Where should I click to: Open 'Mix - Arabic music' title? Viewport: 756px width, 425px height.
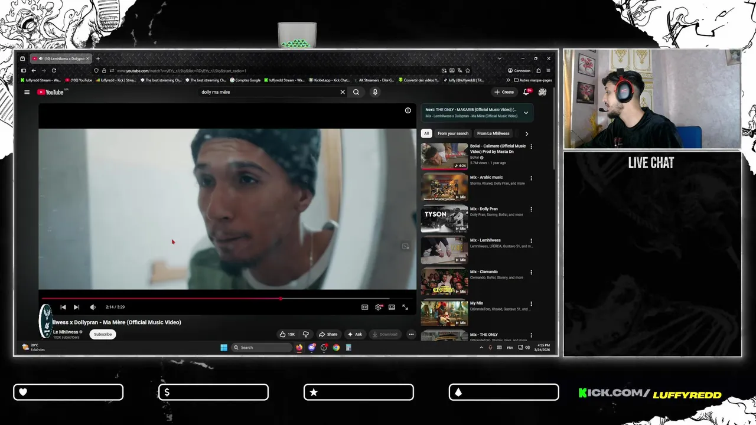click(486, 177)
